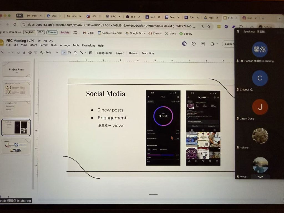Bookmark page with address bar star
The image size is (284, 213).
(x=209, y=26)
